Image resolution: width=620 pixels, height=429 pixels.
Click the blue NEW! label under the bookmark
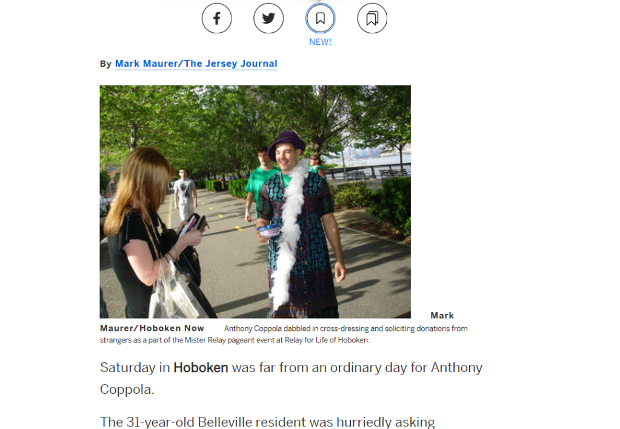coord(320,42)
